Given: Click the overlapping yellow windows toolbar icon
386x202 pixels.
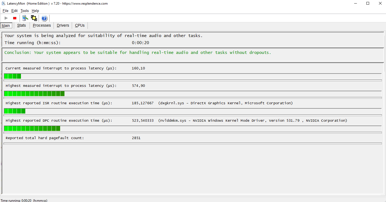Looking at the screenshot, I should [34, 18].
